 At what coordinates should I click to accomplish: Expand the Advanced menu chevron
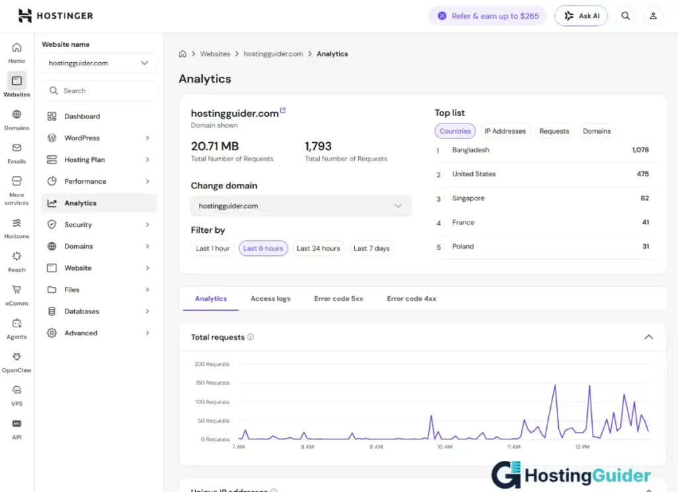[x=148, y=333]
